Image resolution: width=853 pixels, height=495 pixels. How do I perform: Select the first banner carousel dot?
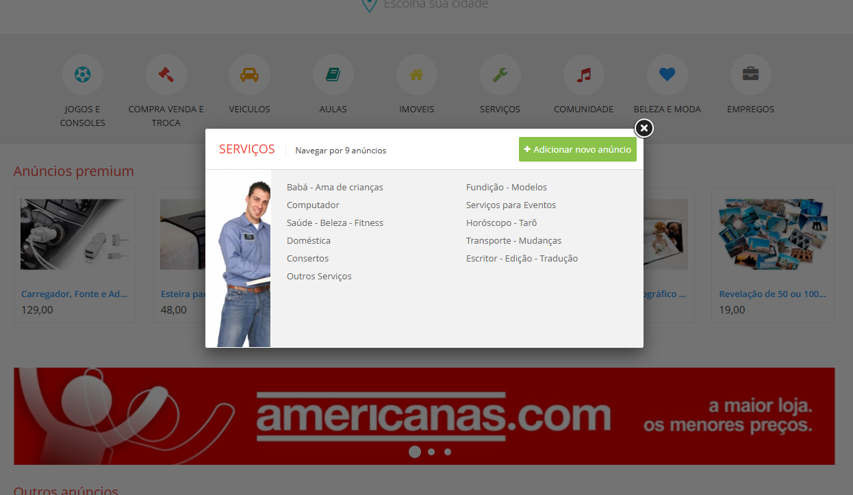click(414, 452)
